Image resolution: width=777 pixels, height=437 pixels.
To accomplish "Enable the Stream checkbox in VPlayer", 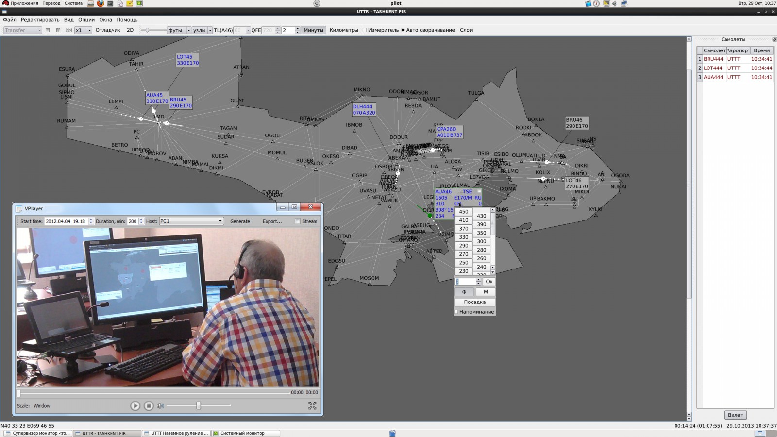I will pyautogui.click(x=298, y=221).
